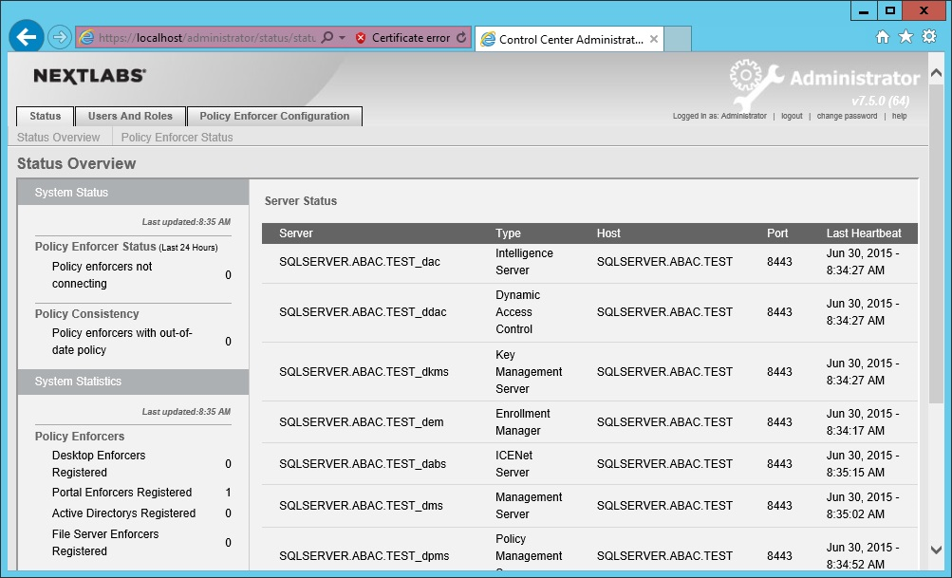This screenshot has height=578, width=952.
Task: Click Active Directorys Registered entry
Action: pyautogui.click(x=123, y=513)
